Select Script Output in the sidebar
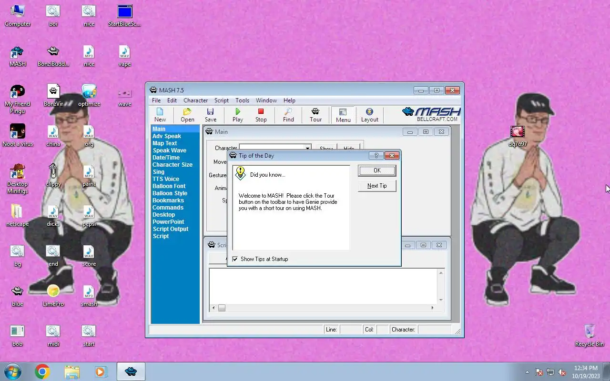Screen dimensions: 610x381 click(171, 229)
